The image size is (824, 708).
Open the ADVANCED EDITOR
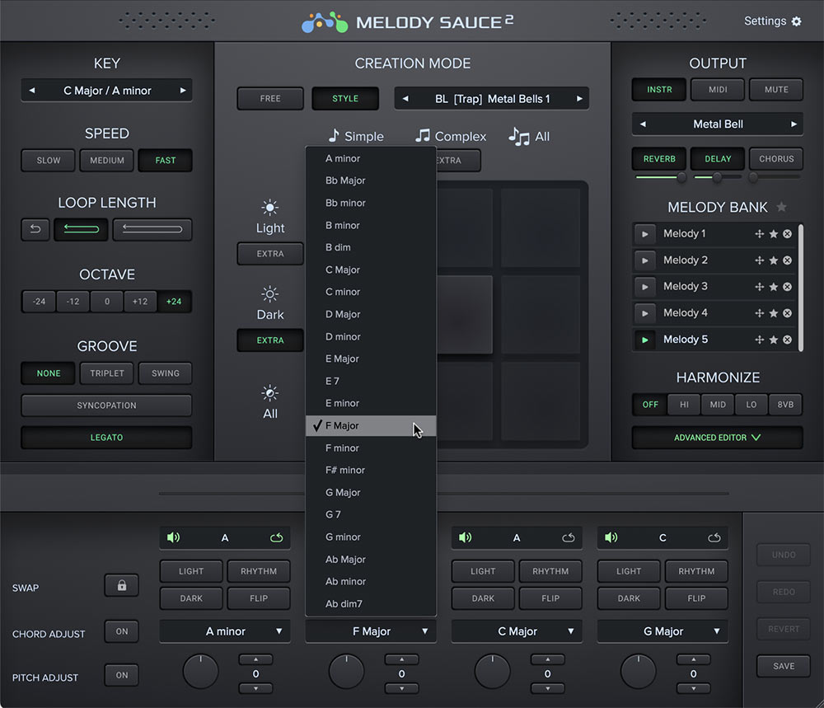[x=717, y=438]
